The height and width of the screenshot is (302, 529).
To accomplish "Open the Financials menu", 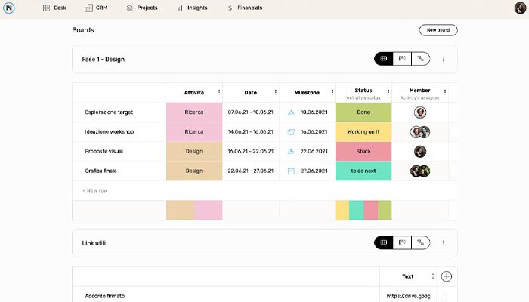I will point(245,8).
